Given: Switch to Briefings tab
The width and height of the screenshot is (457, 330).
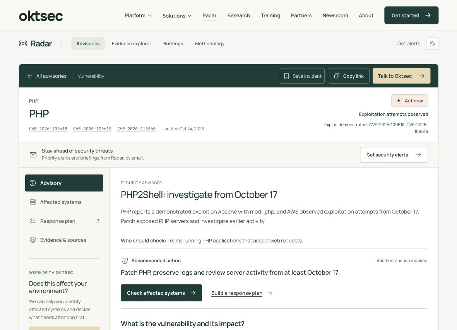Looking at the screenshot, I should pos(173,43).
